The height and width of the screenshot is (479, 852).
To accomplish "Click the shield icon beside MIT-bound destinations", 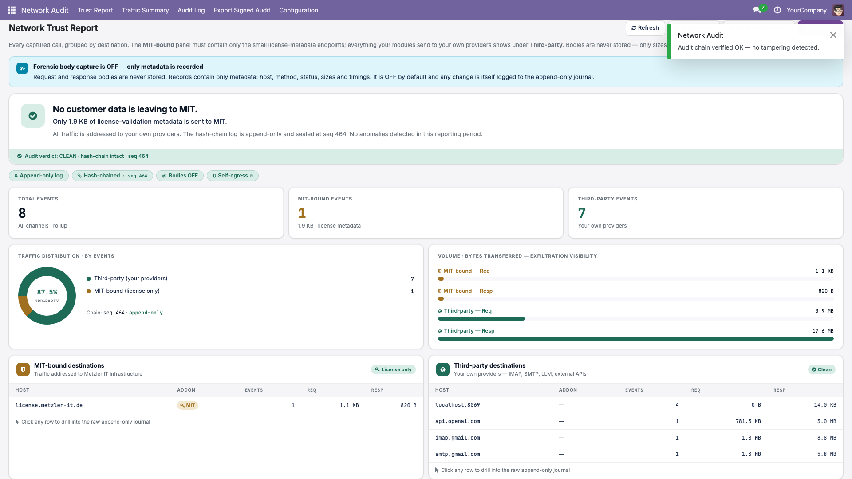I will point(23,369).
